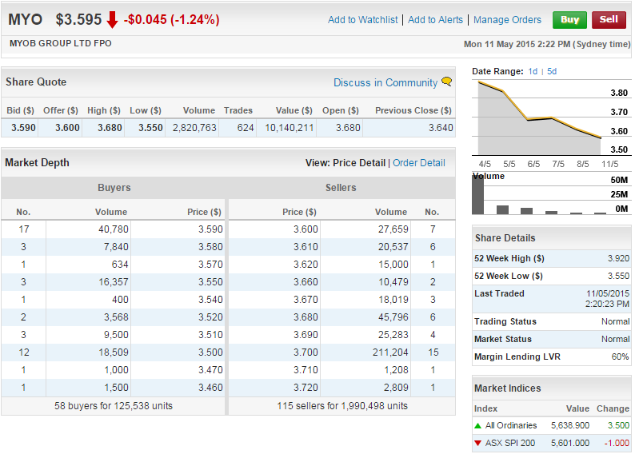
Task: Click buyer price 3.460
Action: (210, 388)
